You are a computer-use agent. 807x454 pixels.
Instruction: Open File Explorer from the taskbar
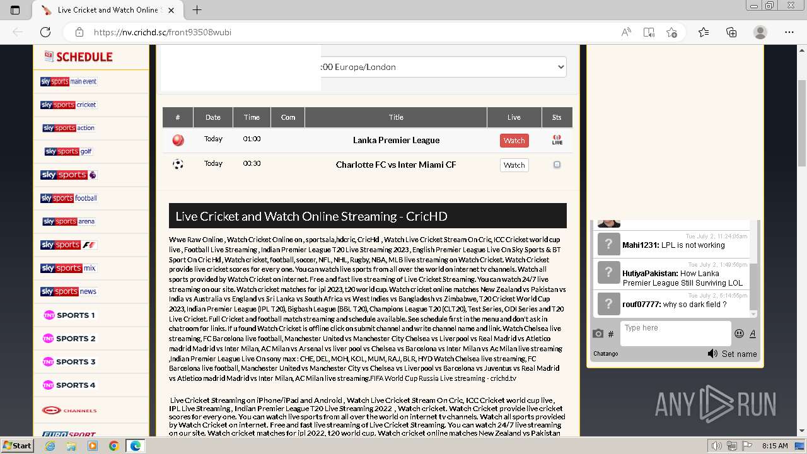[x=71, y=446]
